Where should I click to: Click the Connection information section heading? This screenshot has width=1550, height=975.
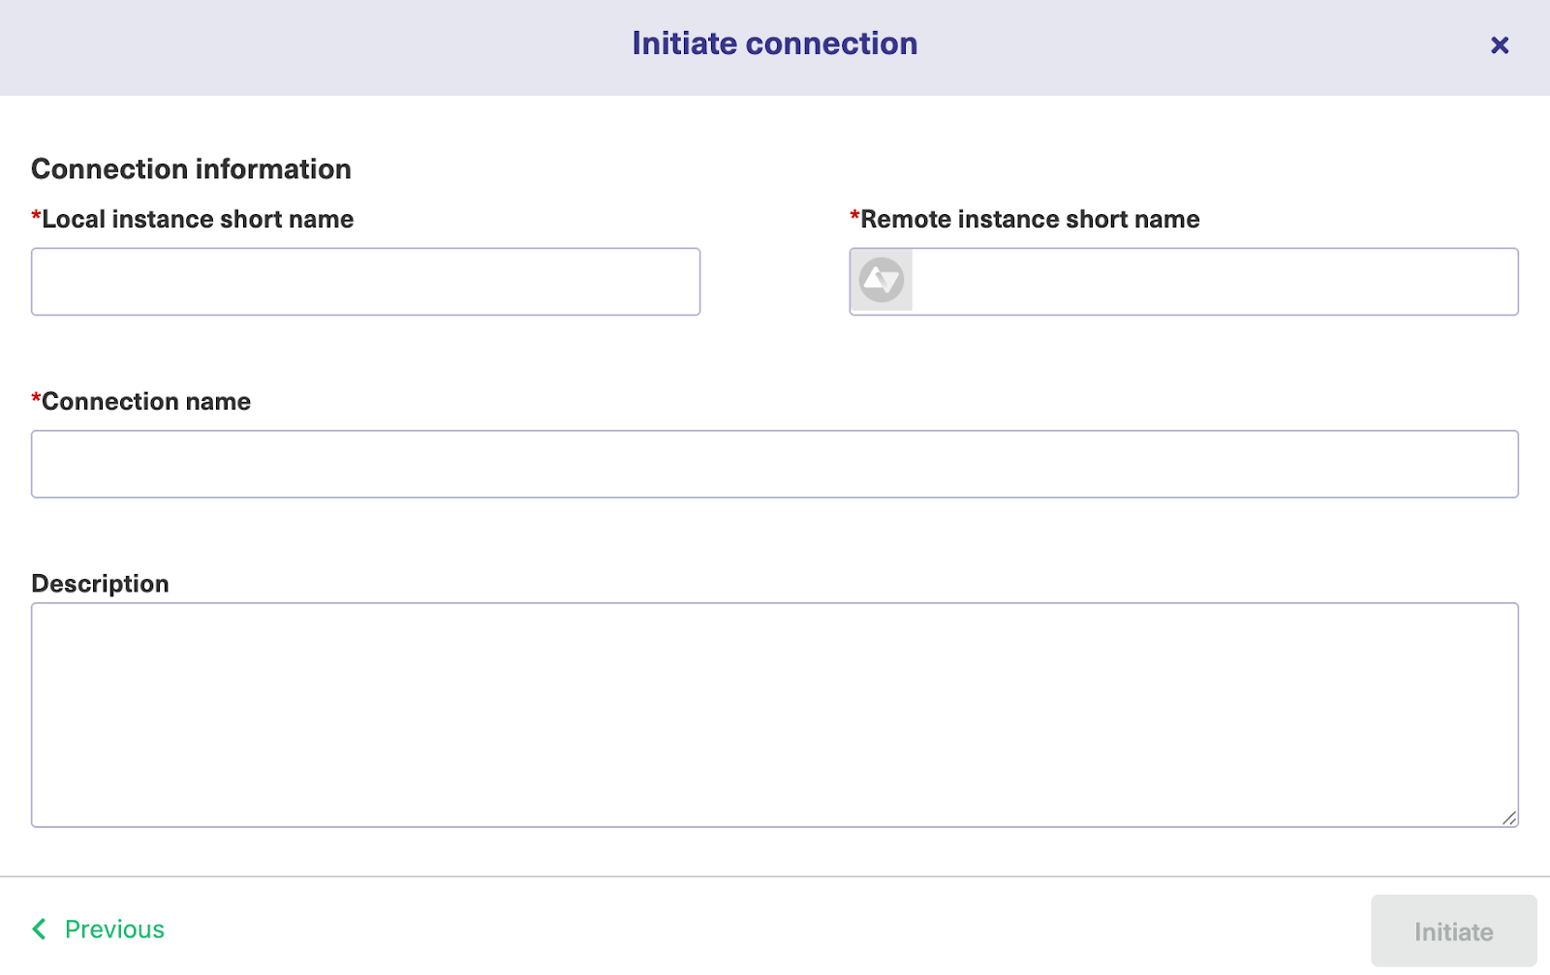click(x=191, y=168)
